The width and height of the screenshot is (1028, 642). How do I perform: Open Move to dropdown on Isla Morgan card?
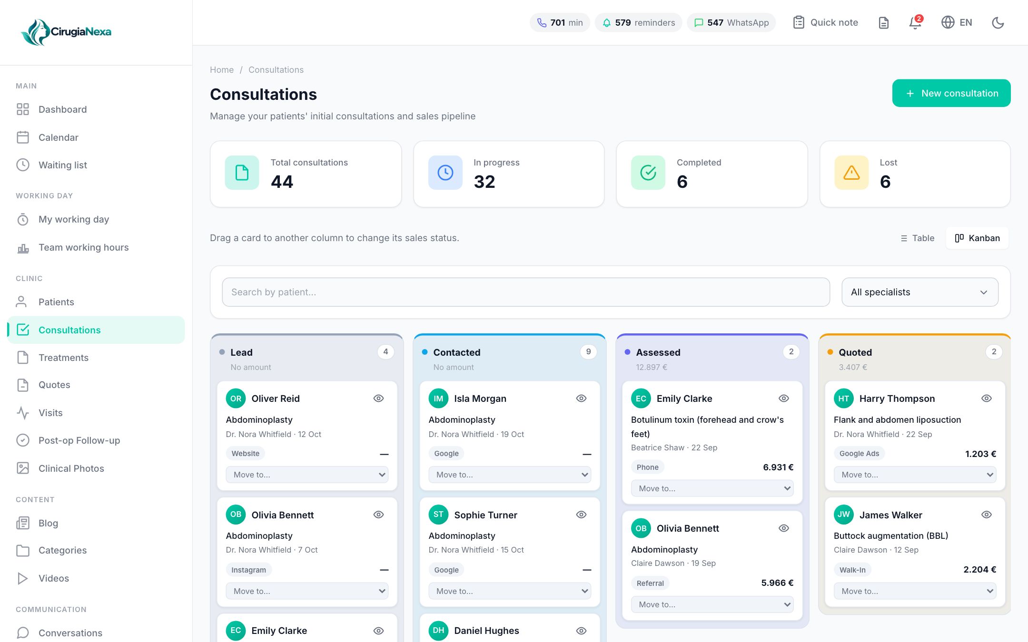pos(510,475)
